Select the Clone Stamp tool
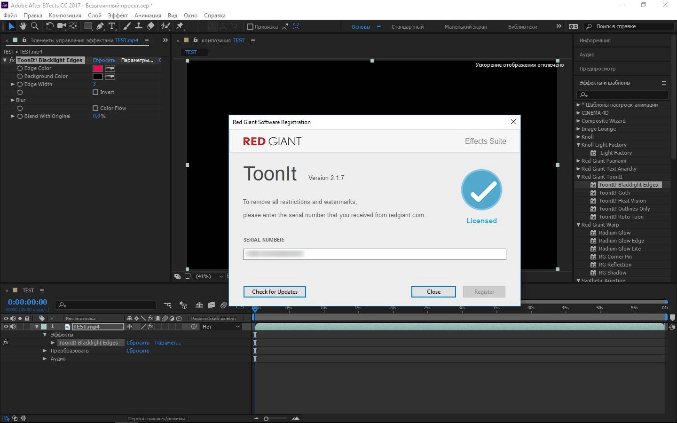 coord(139,26)
